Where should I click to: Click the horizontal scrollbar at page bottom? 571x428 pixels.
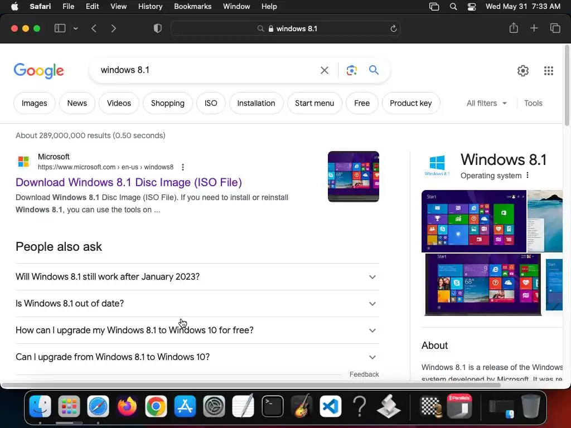[250, 385]
